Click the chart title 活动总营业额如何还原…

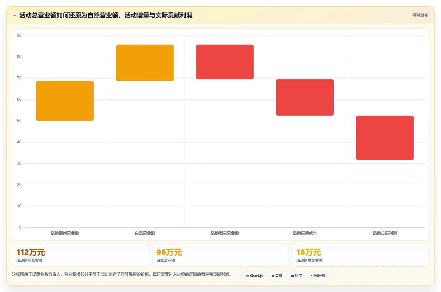pyautogui.click(x=106, y=15)
